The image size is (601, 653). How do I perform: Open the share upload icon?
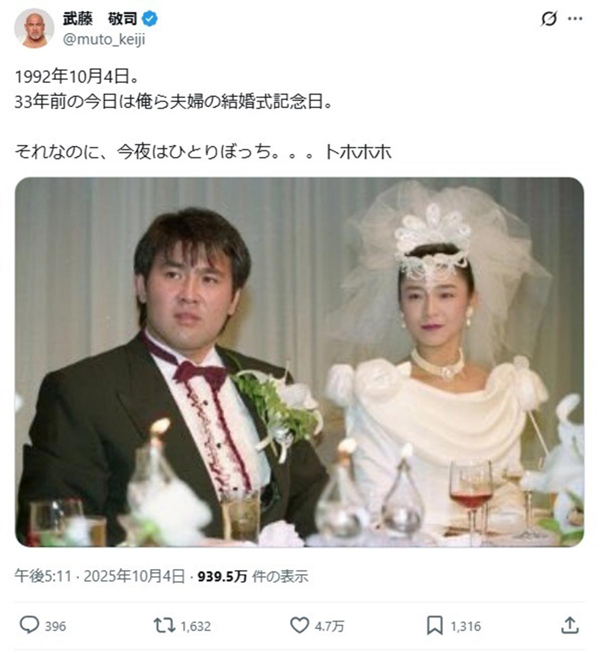click(x=569, y=625)
